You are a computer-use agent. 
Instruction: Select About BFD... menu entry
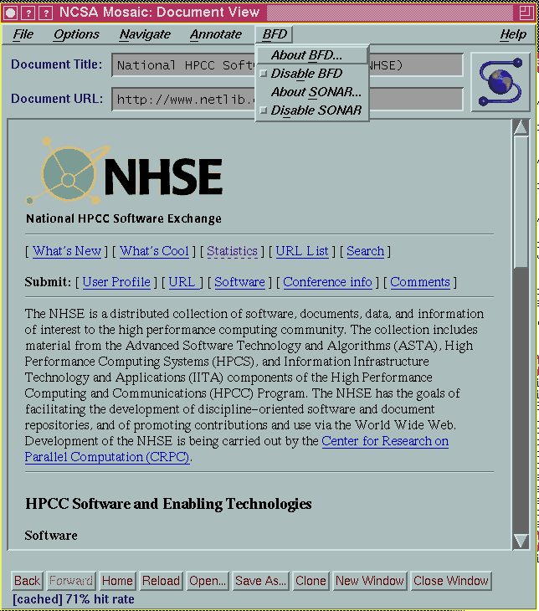(x=306, y=55)
